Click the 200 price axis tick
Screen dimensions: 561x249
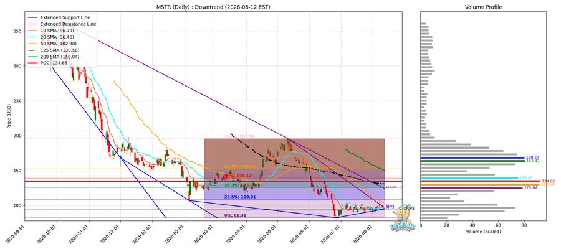click(x=17, y=136)
